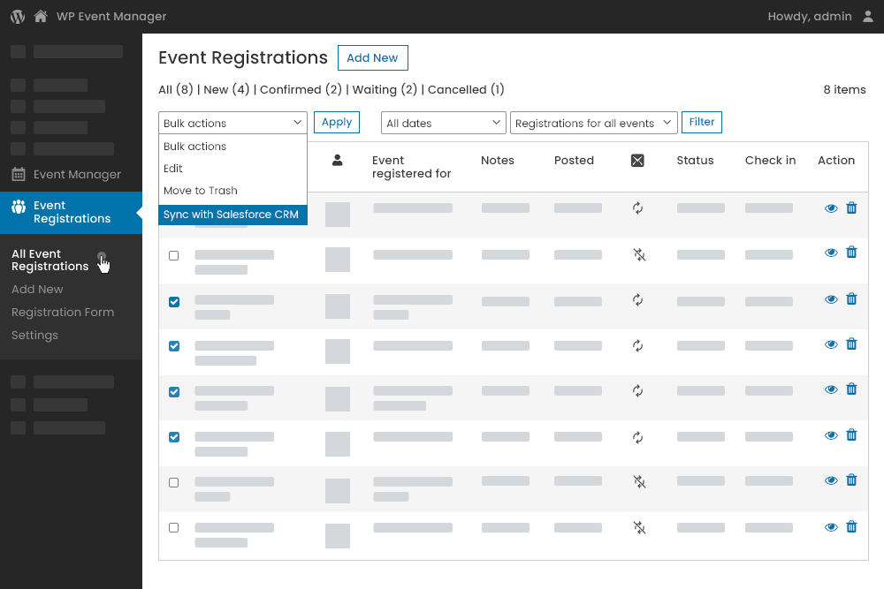This screenshot has height=589, width=884.
Task: Select Sync with Salesforce CRM bulk action
Action: coord(232,214)
